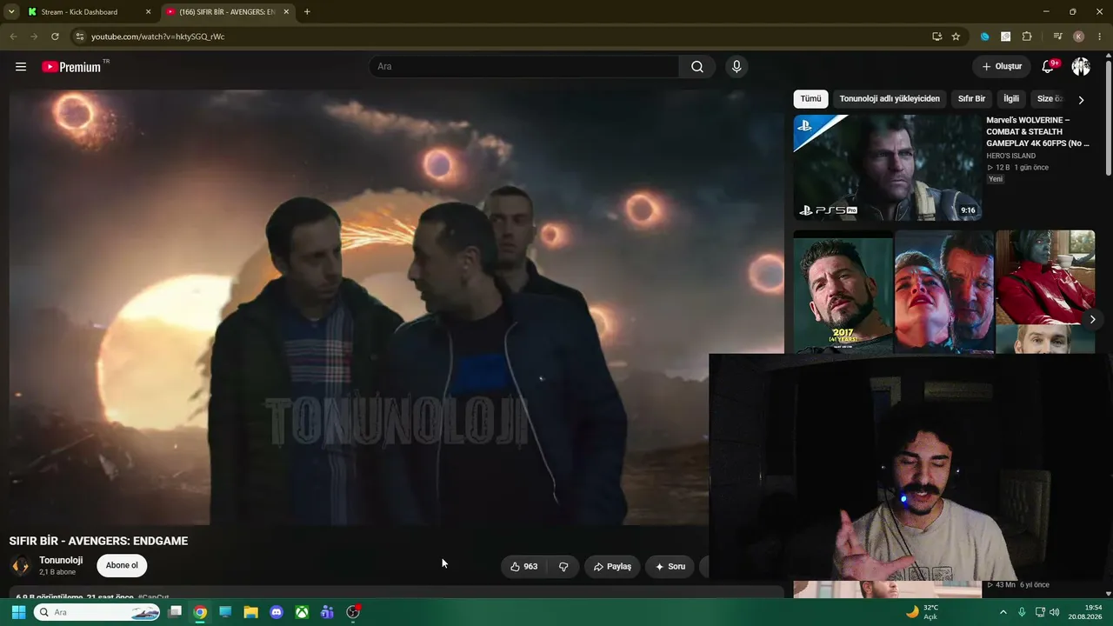Open Chrome three-dot menu

pos(1100,37)
